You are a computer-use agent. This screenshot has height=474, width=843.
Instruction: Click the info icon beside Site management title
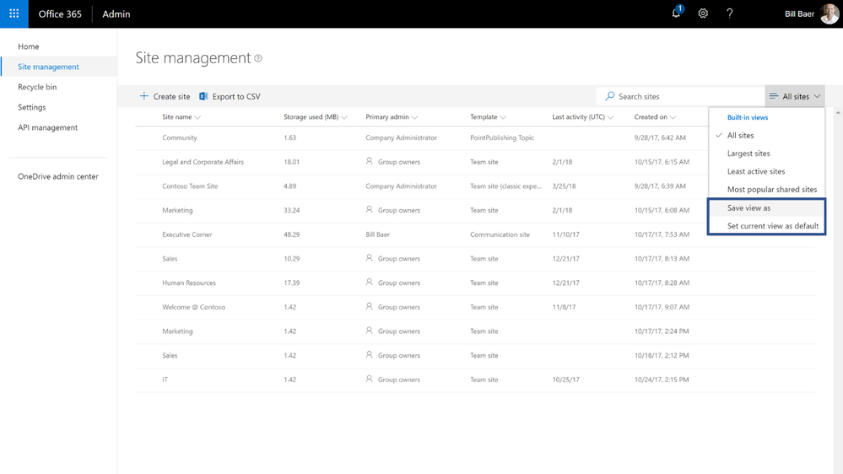coord(258,58)
